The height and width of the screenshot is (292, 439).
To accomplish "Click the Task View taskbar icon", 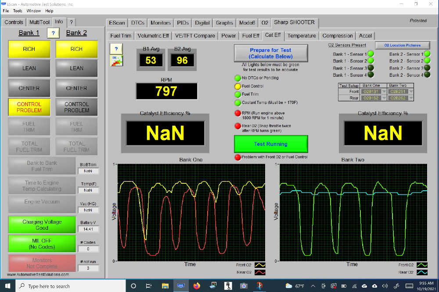I will (x=149, y=286).
